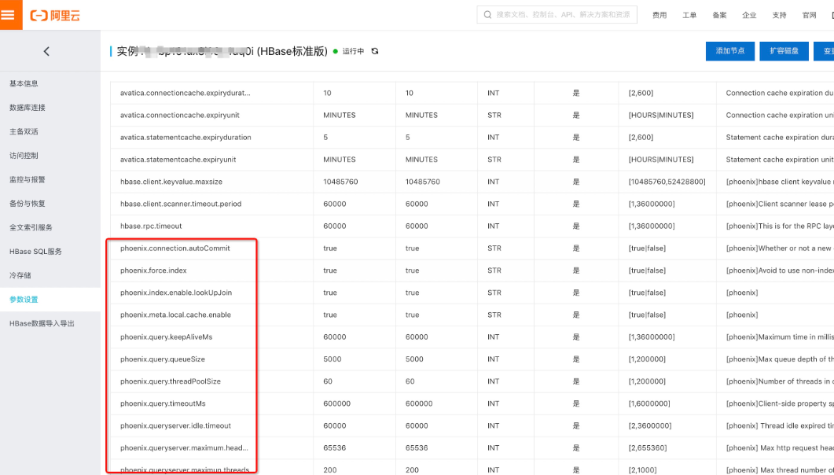
Task: Click the 扩容磁盘 button
Action: [784, 51]
